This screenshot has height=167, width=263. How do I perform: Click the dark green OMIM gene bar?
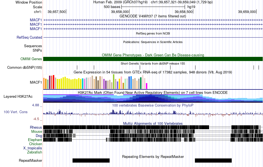(153, 59)
